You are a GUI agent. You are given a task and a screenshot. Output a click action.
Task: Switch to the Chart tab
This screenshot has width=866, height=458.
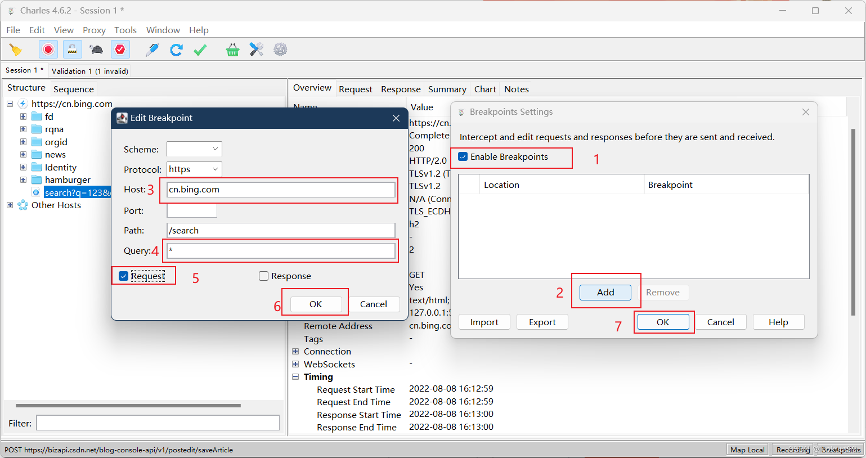(485, 89)
